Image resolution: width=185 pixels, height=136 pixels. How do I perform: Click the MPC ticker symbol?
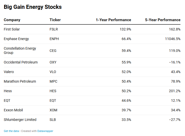click(x=53, y=81)
